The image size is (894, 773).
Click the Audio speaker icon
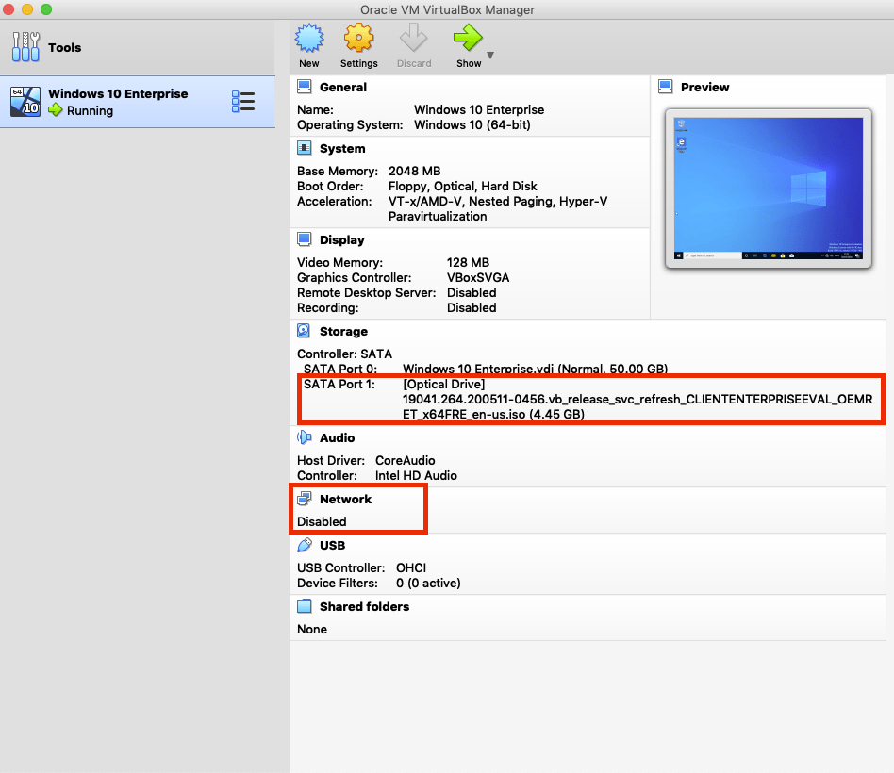tap(305, 437)
